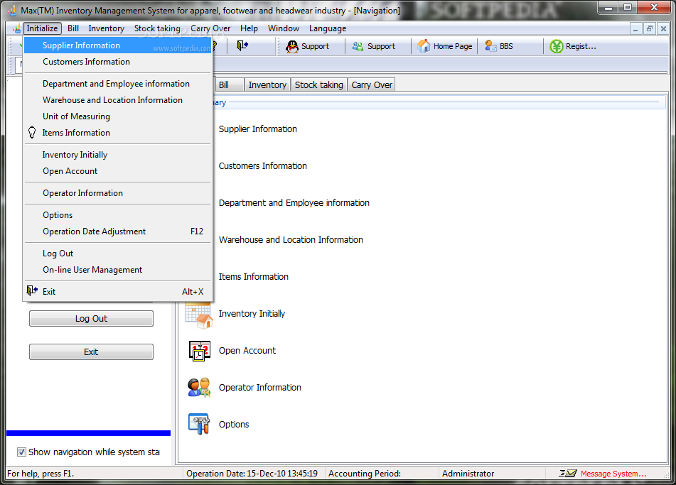This screenshot has height=485, width=676.
Task: Click the lightbulb icon beside Items Information
Action: point(32,132)
